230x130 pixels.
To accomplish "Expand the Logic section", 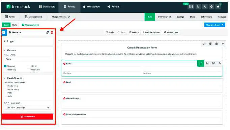I will [9, 41].
